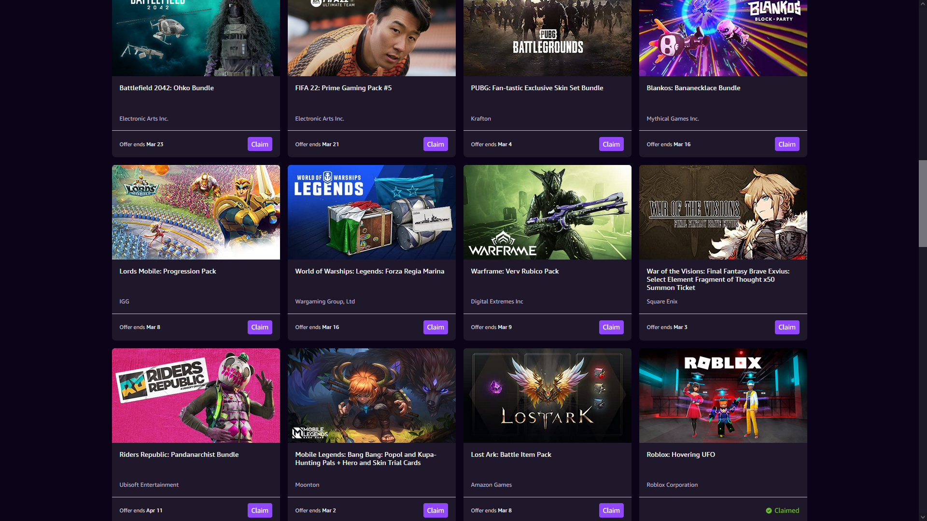Open the 'Roblox: Hovering UFO' title

coord(681,454)
